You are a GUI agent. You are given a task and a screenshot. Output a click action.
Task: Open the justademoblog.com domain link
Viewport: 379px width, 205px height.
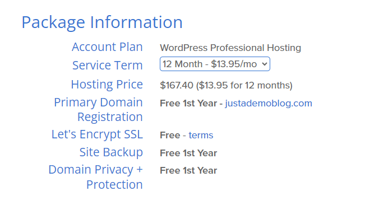[x=269, y=104]
